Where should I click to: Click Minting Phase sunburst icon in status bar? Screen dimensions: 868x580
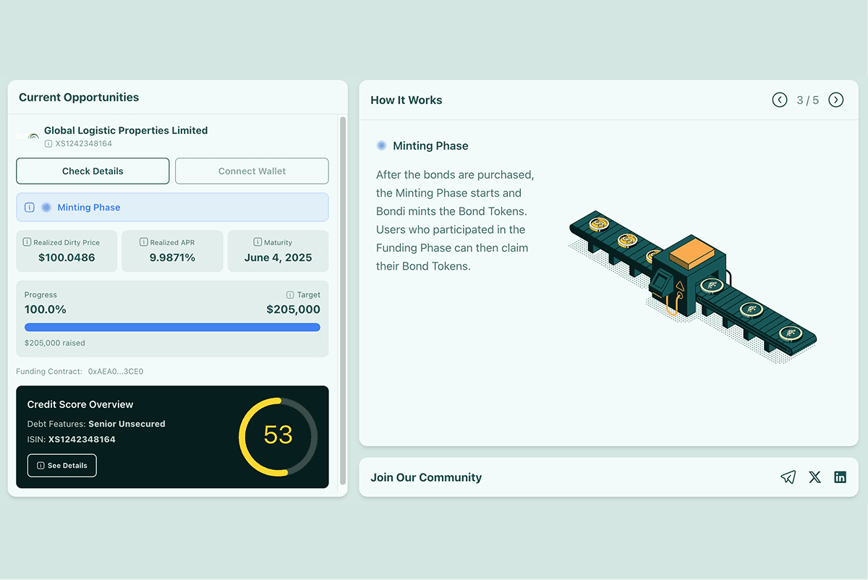(46, 207)
